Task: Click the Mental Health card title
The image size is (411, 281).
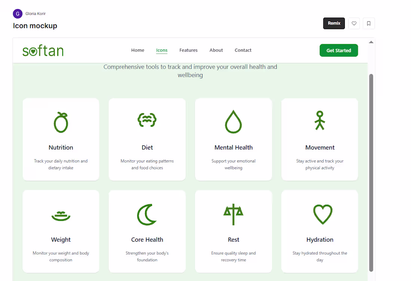Action: pos(234,148)
